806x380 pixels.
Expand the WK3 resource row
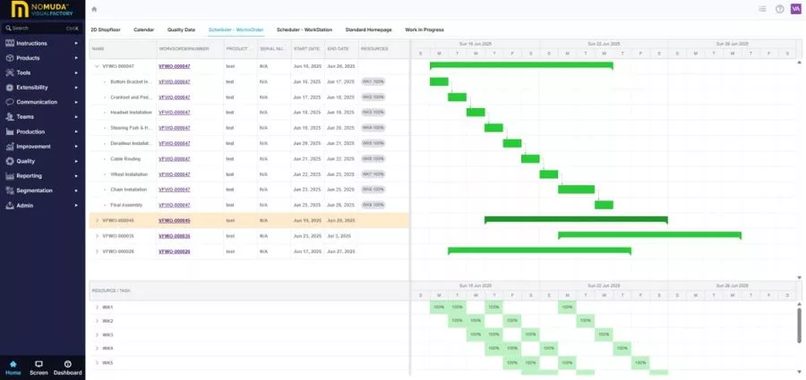coord(97,334)
